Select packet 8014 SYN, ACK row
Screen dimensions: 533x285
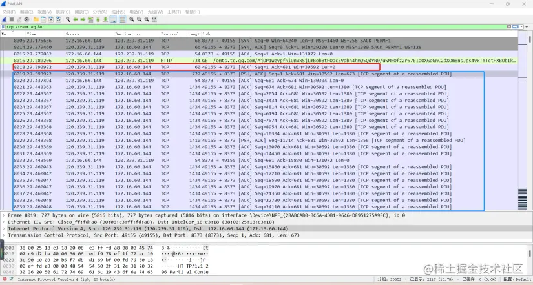pyautogui.click(x=259, y=47)
